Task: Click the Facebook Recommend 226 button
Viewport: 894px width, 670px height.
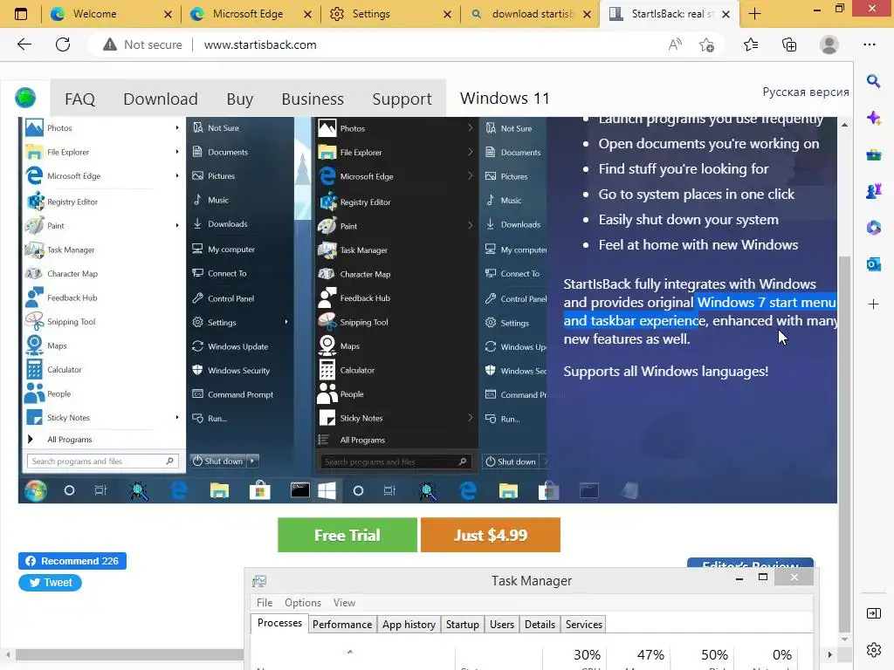Action: (72, 561)
